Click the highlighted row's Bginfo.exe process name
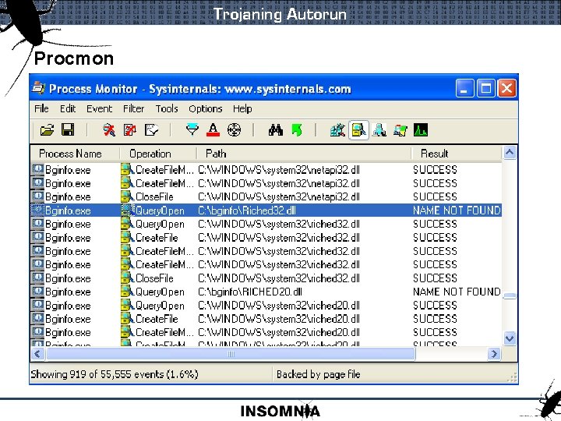Viewport: 561px width, 421px height. tap(68, 210)
